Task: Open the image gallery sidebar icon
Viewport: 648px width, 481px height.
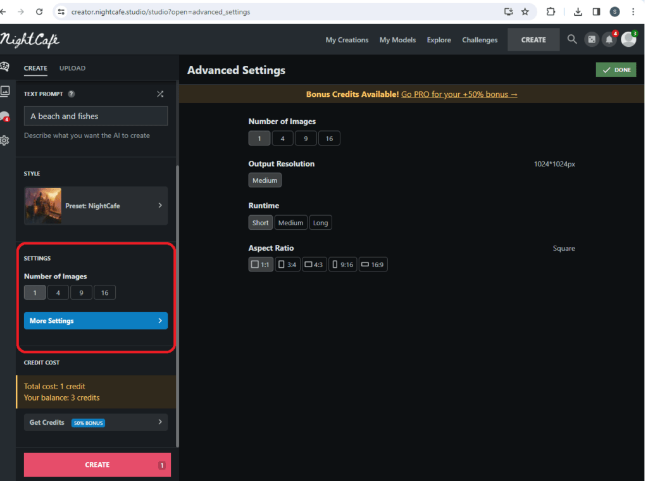Action: tap(5, 91)
